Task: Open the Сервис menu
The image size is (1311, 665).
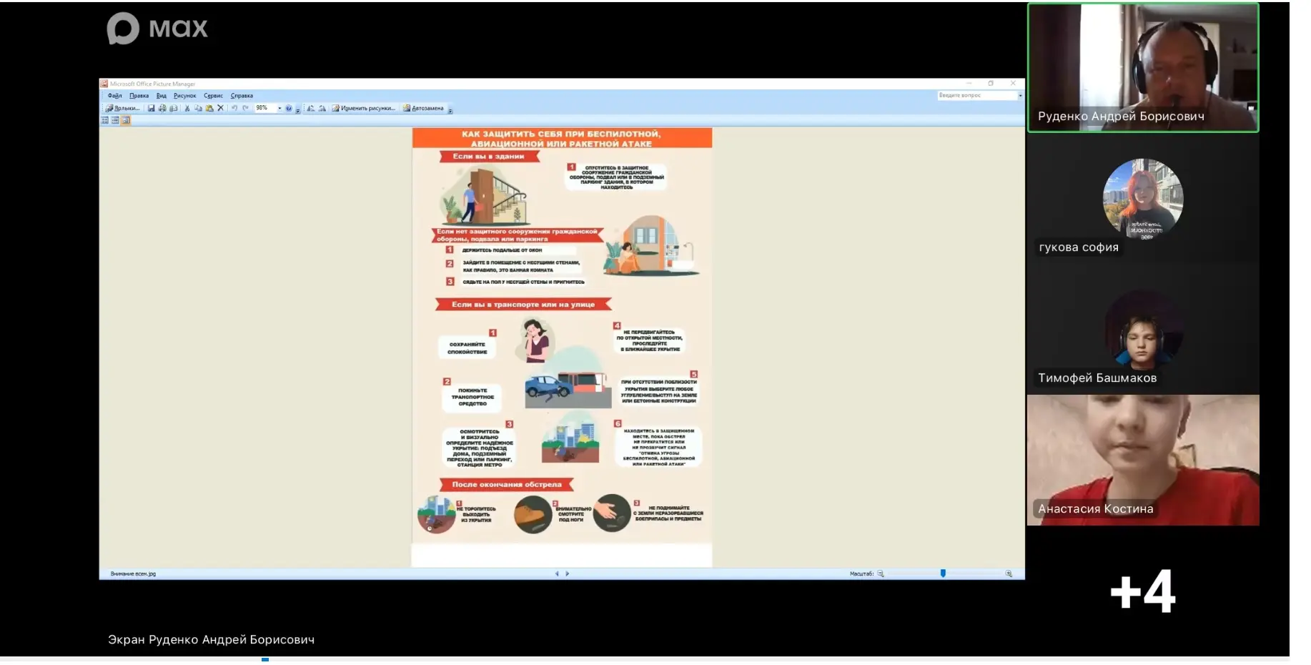Action: click(213, 95)
